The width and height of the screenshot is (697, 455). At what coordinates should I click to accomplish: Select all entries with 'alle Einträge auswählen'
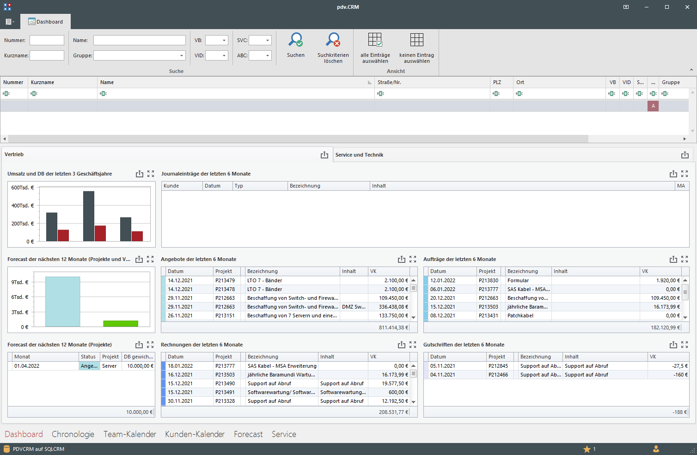pos(375,40)
